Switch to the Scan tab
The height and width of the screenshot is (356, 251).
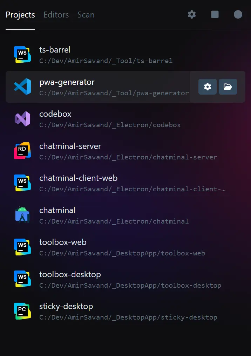[x=86, y=15]
